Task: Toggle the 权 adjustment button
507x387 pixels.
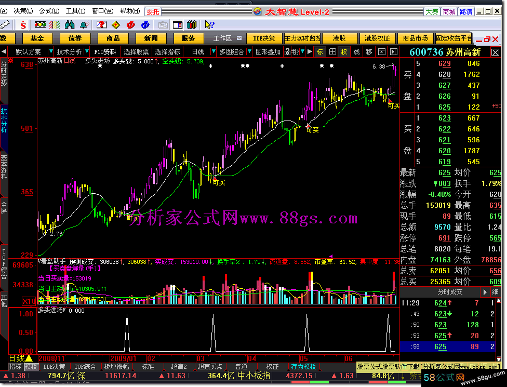Action: pyautogui.click(x=344, y=52)
